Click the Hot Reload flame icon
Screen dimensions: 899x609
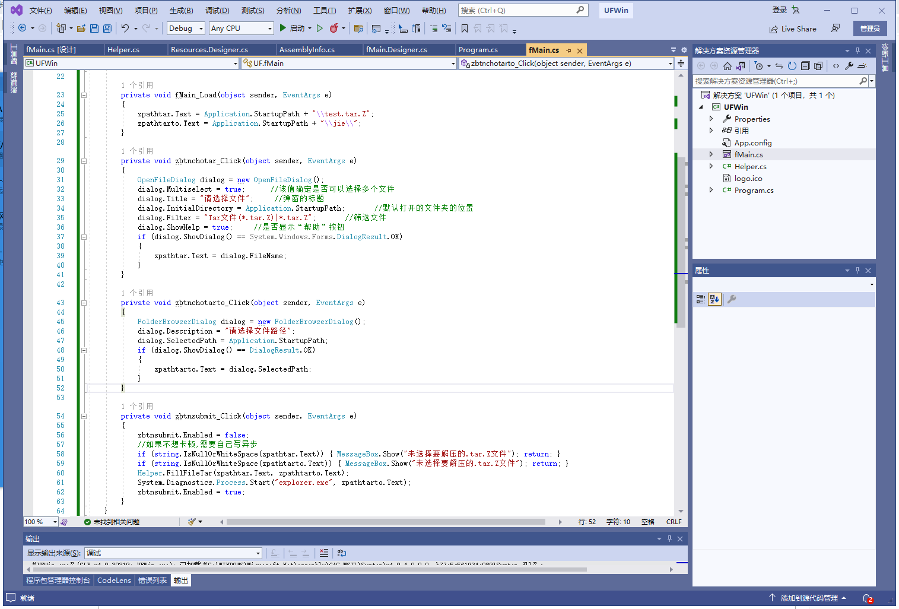coord(334,28)
